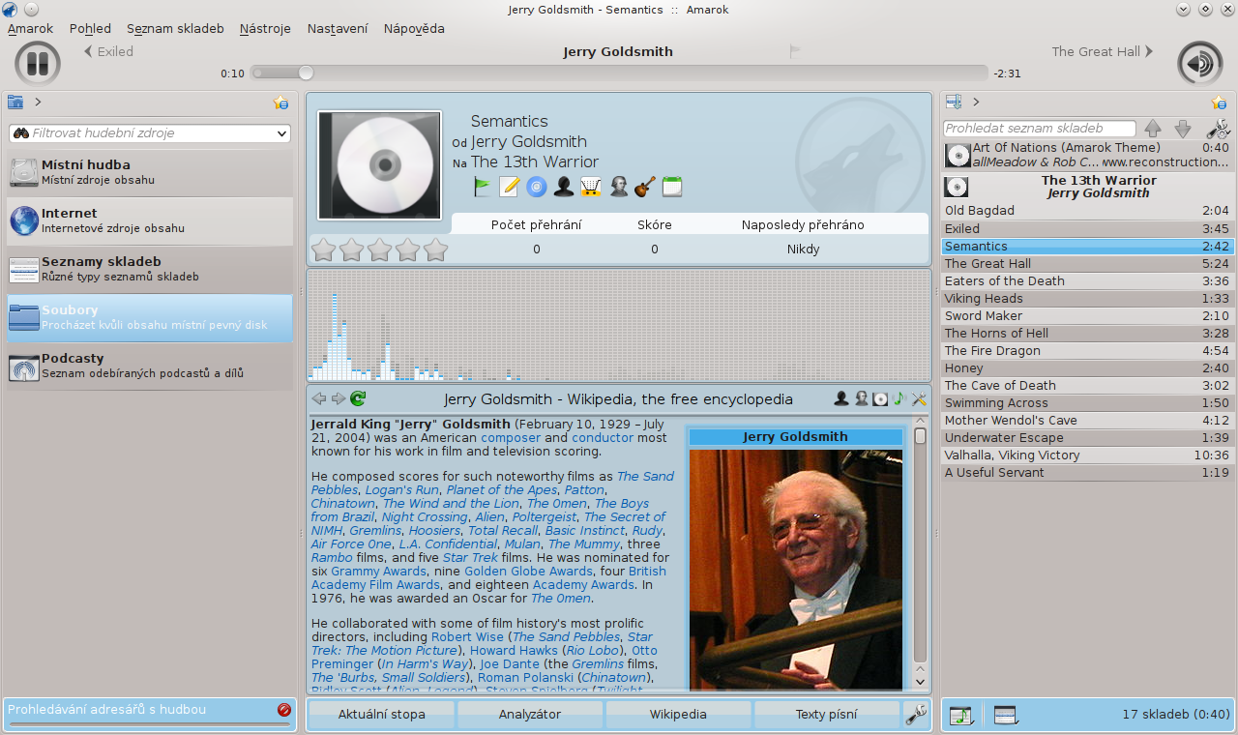
Task: Open playlist search options wrench icon
Action: pos(1218,129)
